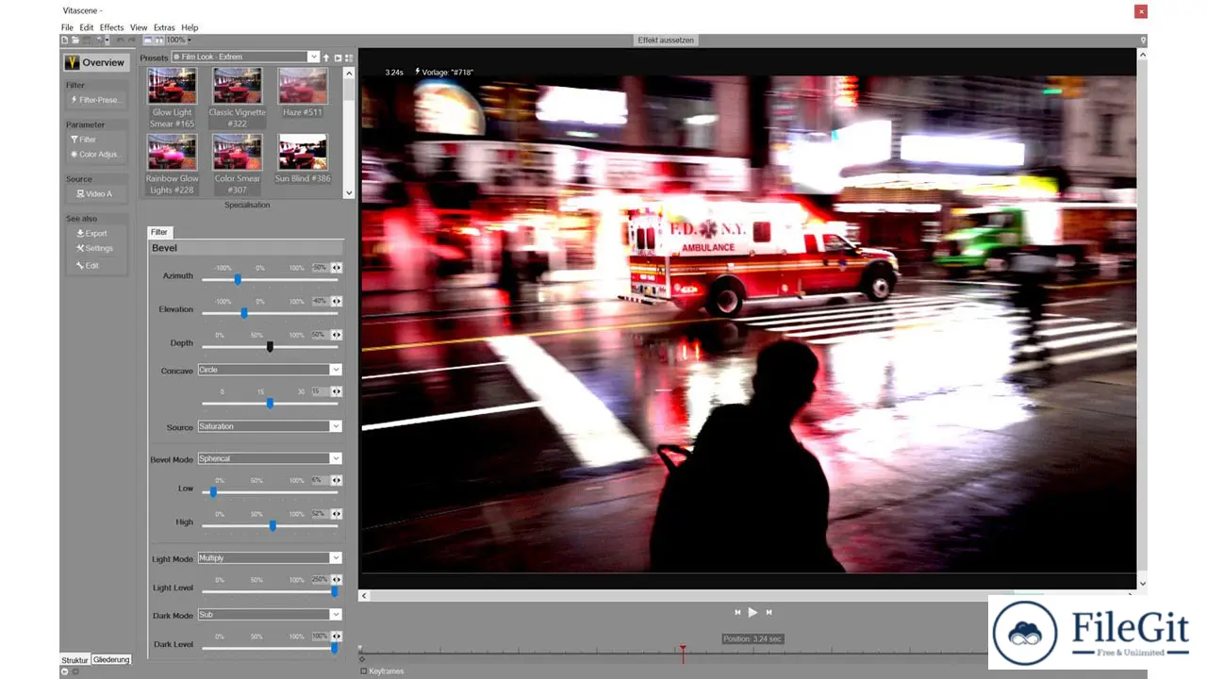Click presets list scroll up arrow

click(349, 73)
